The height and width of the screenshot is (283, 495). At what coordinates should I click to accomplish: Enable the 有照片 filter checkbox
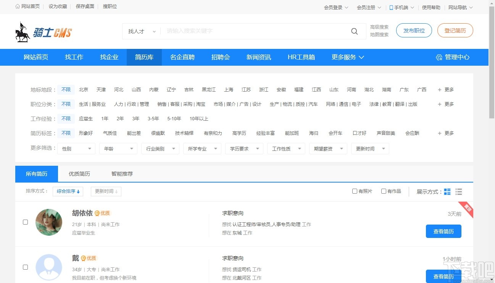[355, 191]
